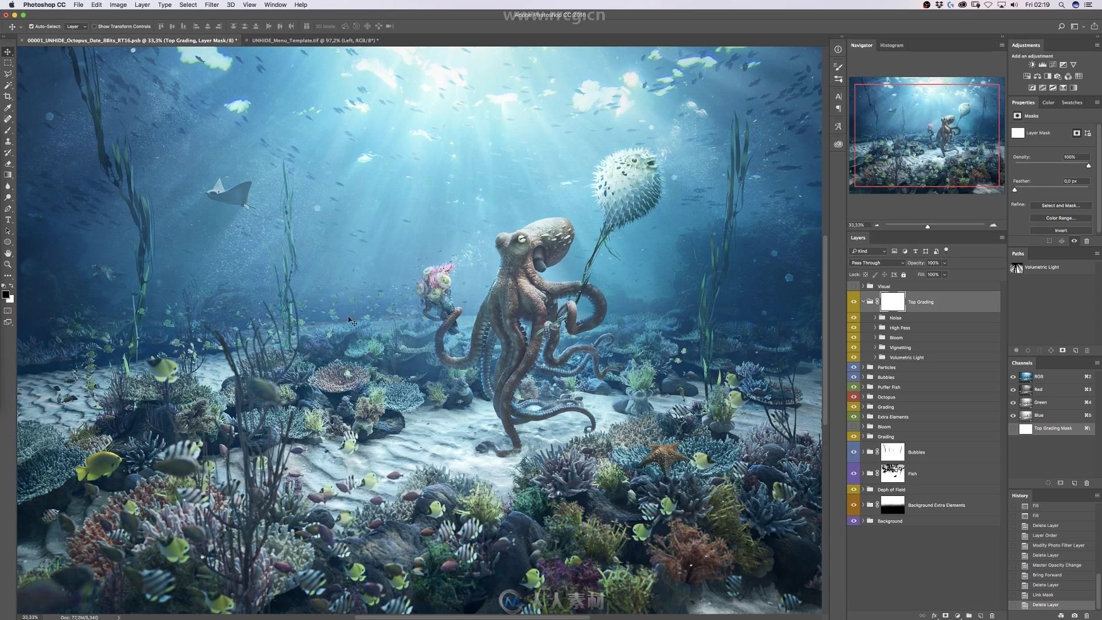Select the Healing Brush tool
Image resolution: width=1102 pixels, height=620 pixels.
point(8,119)
